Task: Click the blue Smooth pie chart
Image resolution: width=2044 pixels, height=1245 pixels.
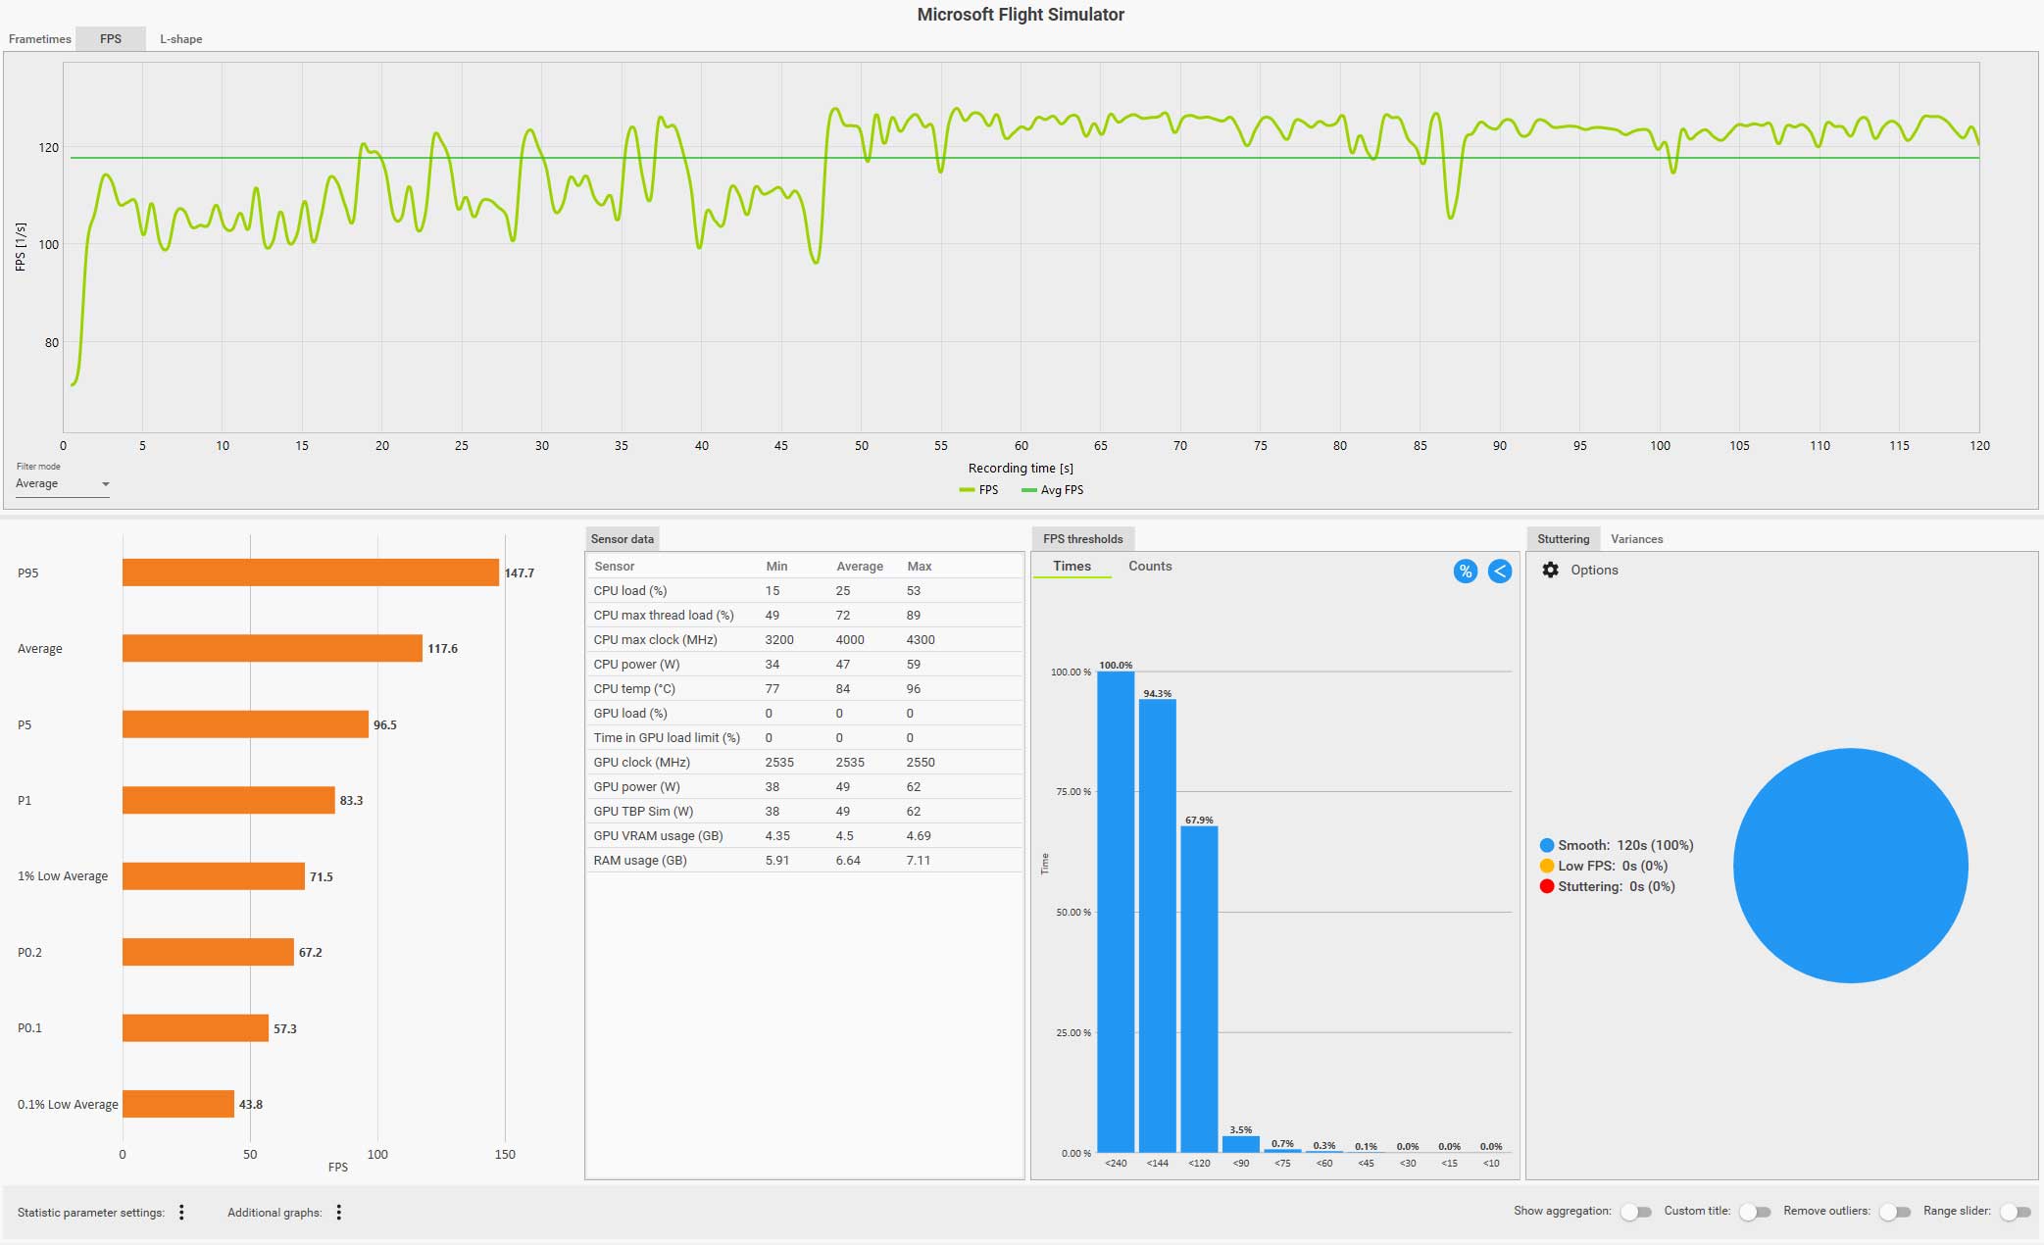Action: click(x=1850, y=866)
